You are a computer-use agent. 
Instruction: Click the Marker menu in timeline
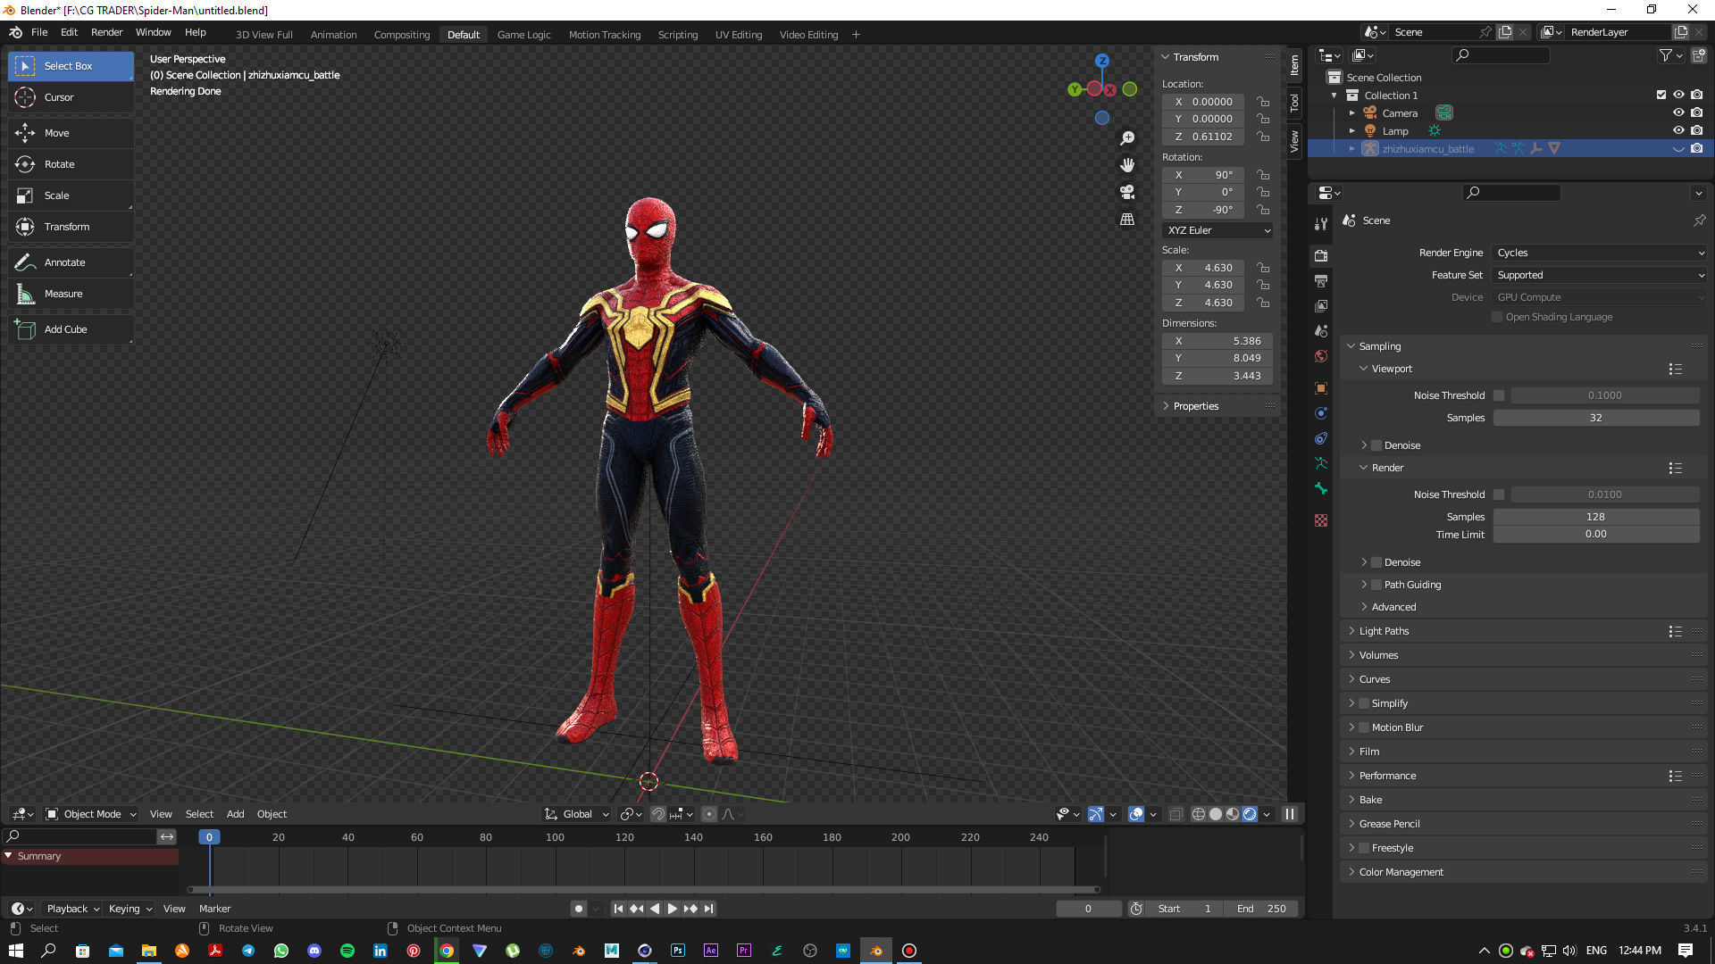tap(214, 909)
